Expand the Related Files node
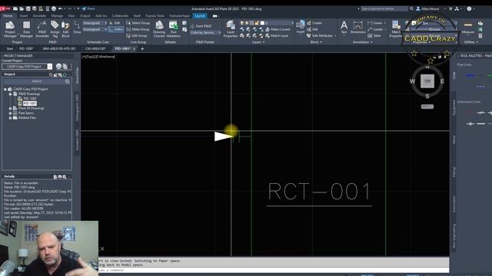 10,118
